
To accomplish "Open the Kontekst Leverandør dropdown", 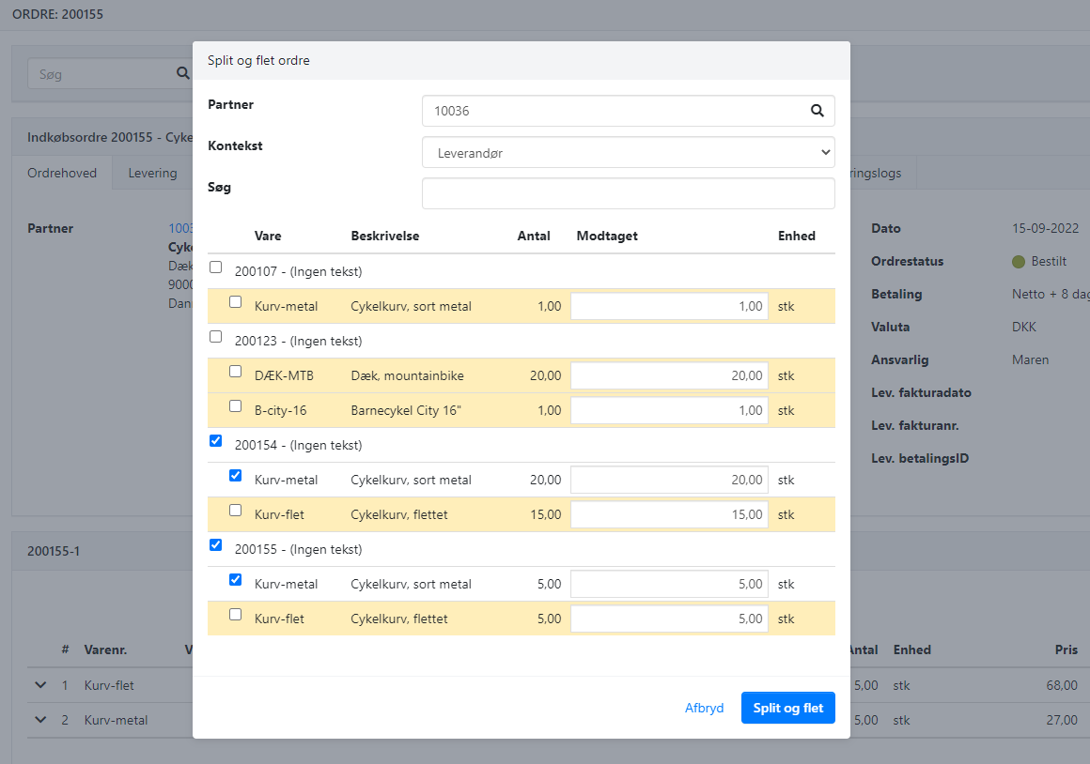I will [628, 152].
